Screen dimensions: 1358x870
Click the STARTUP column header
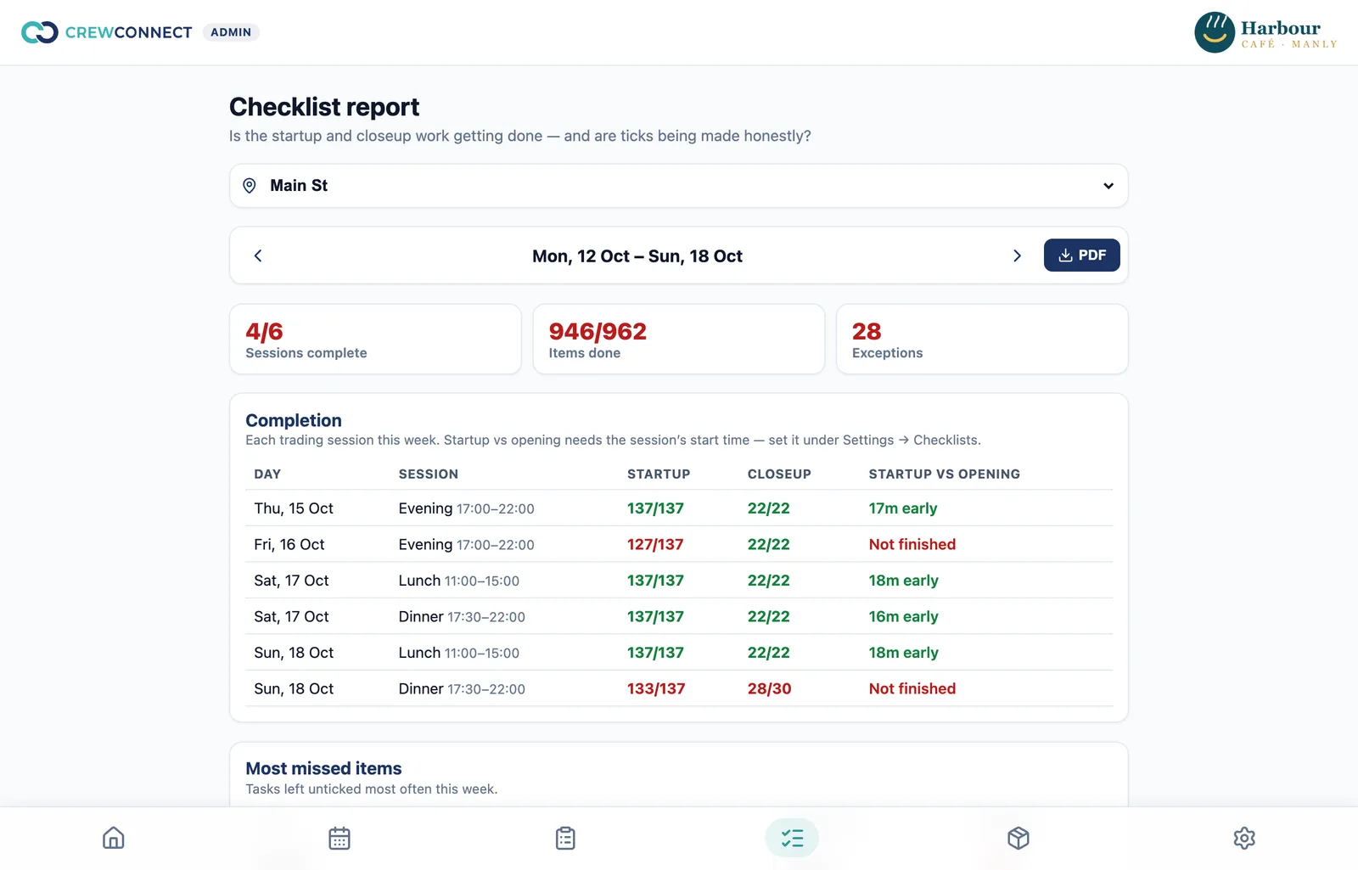point(659,474)
